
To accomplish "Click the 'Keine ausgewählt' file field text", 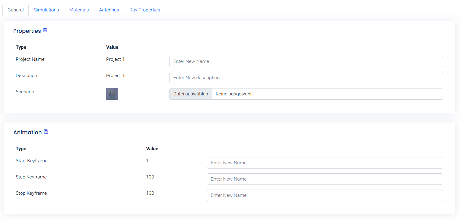I will point(234,94).
